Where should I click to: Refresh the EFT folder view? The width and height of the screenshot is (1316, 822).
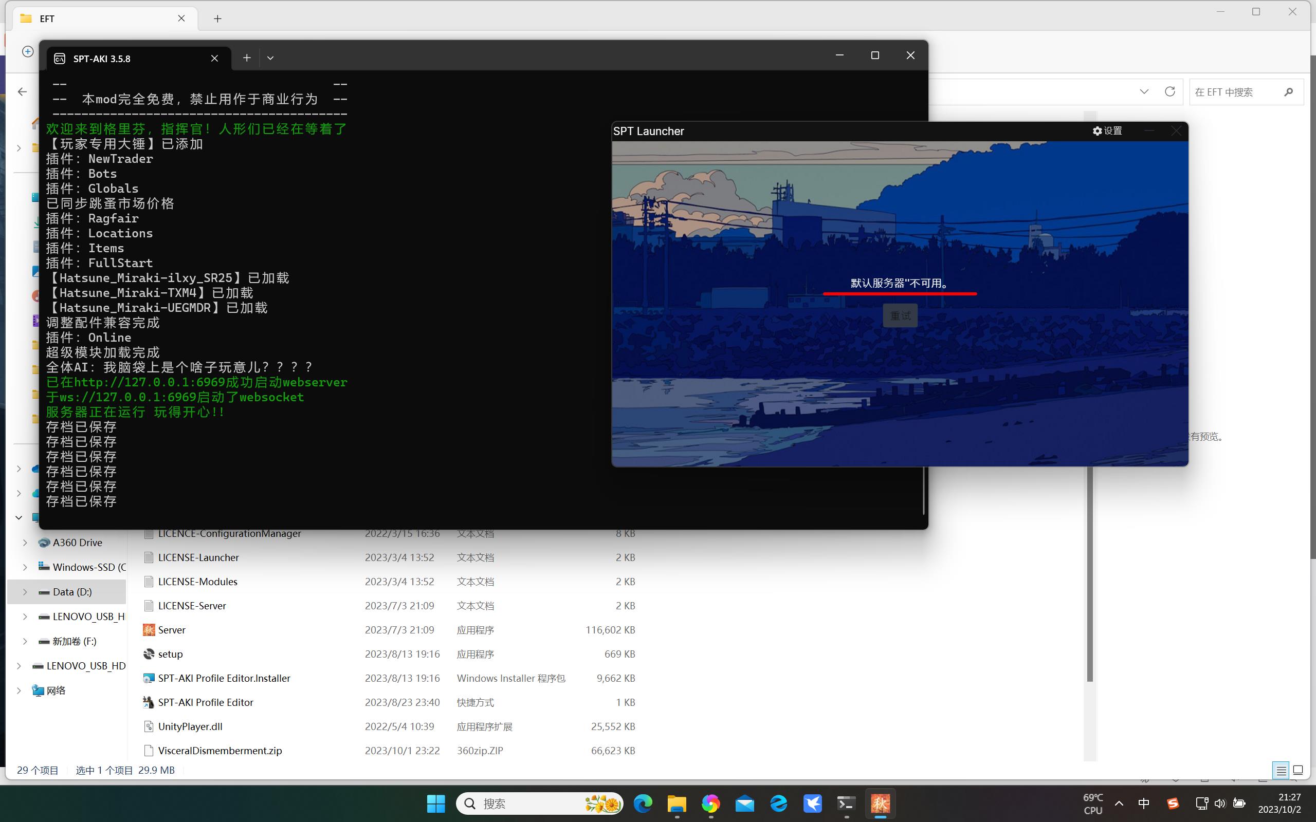click(x=1169, y=91)
